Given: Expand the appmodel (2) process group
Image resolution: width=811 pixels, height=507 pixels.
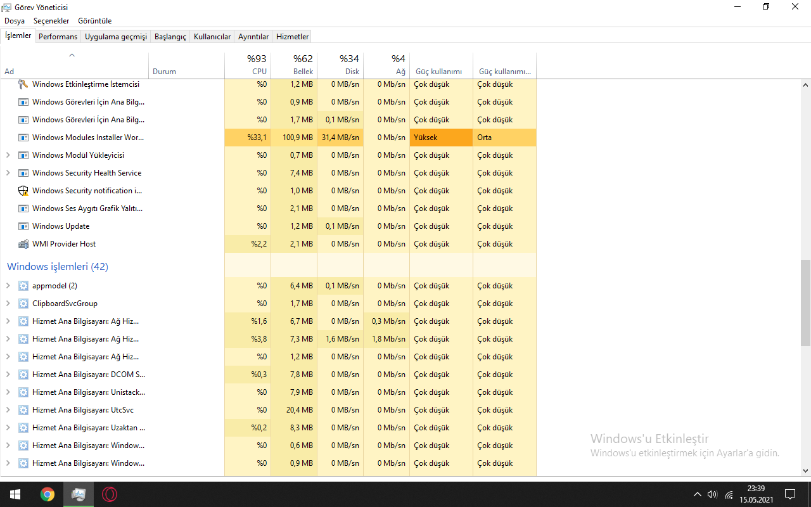Looking at the screenshot, I should (x=8, y=286).
